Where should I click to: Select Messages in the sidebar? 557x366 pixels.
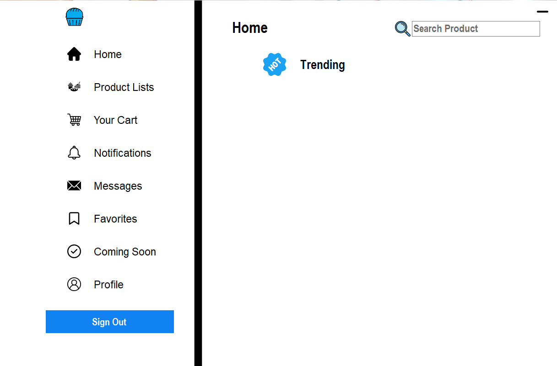[x=118, y=186]
